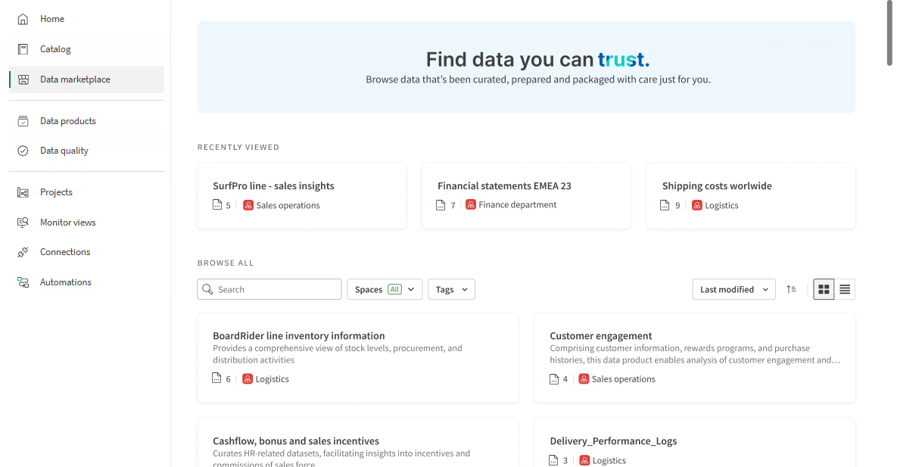Expand the Tags dropdown
This screenshot has width=897, height=467.
tap(451, 289)
